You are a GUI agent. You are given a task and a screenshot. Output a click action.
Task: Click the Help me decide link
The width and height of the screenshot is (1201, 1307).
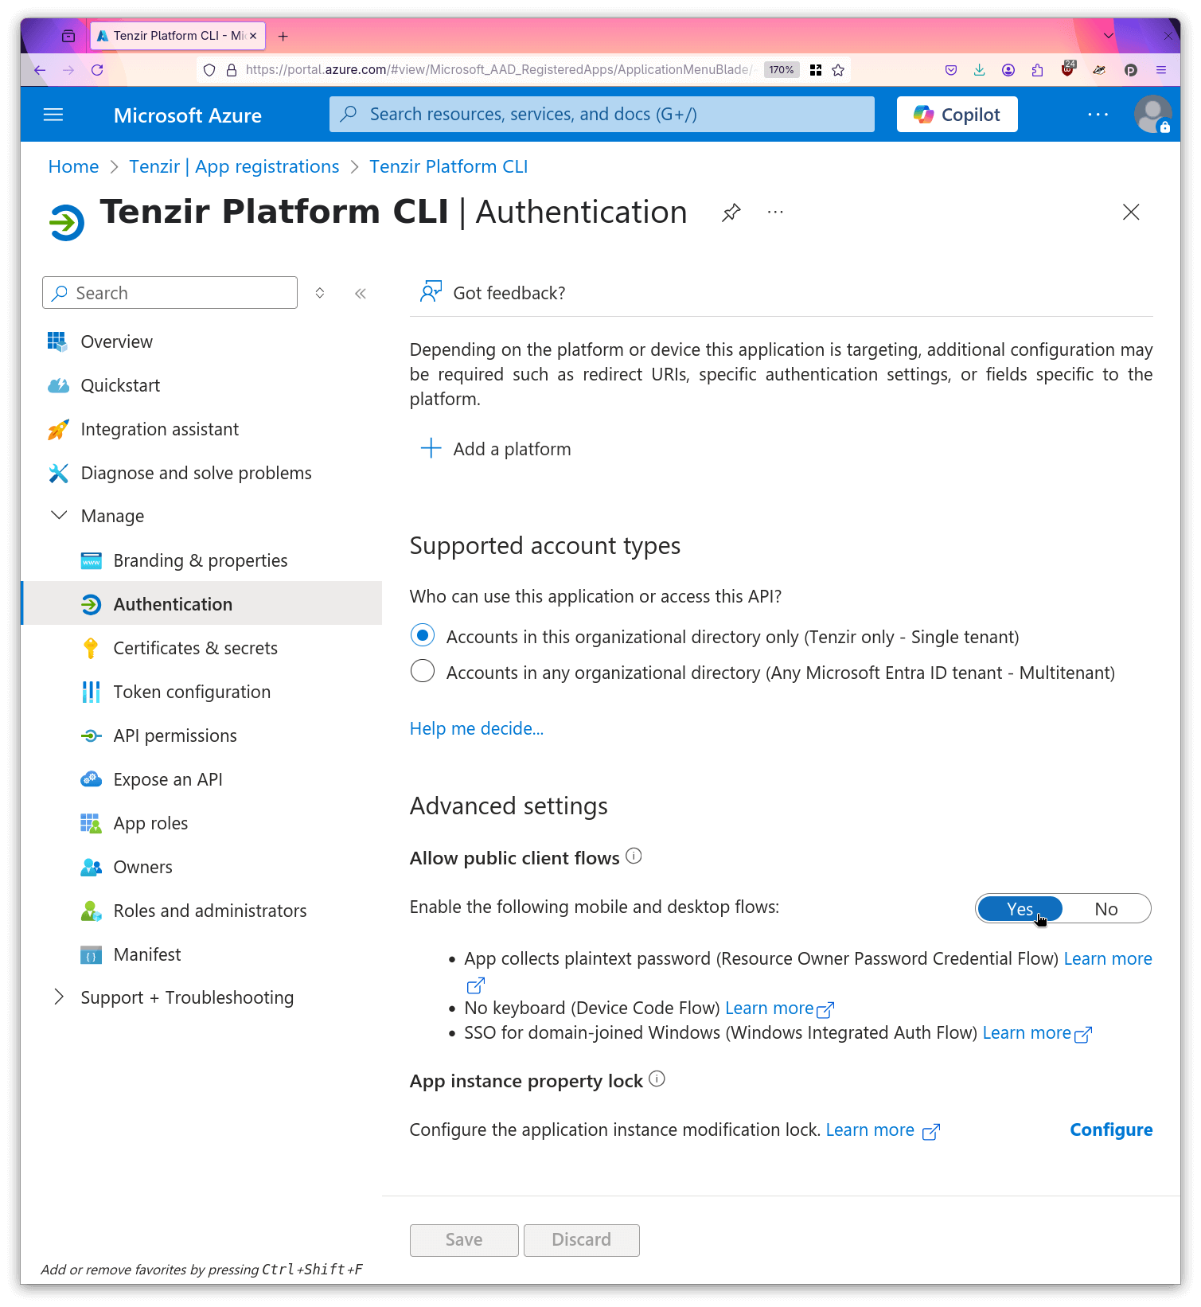475,728
